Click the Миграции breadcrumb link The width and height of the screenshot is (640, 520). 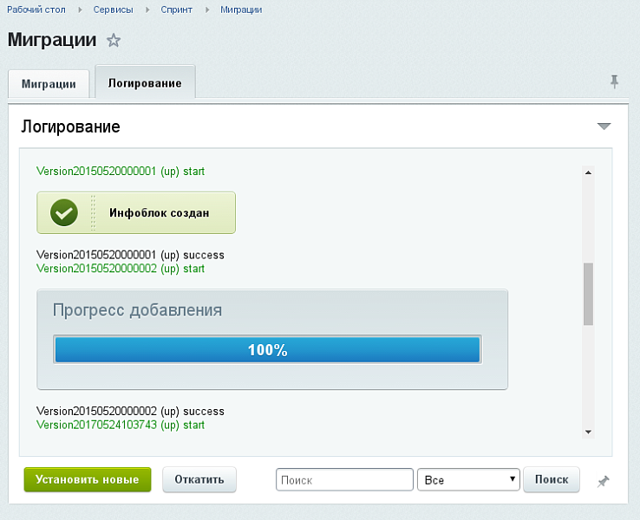click(x=241, y=10)
